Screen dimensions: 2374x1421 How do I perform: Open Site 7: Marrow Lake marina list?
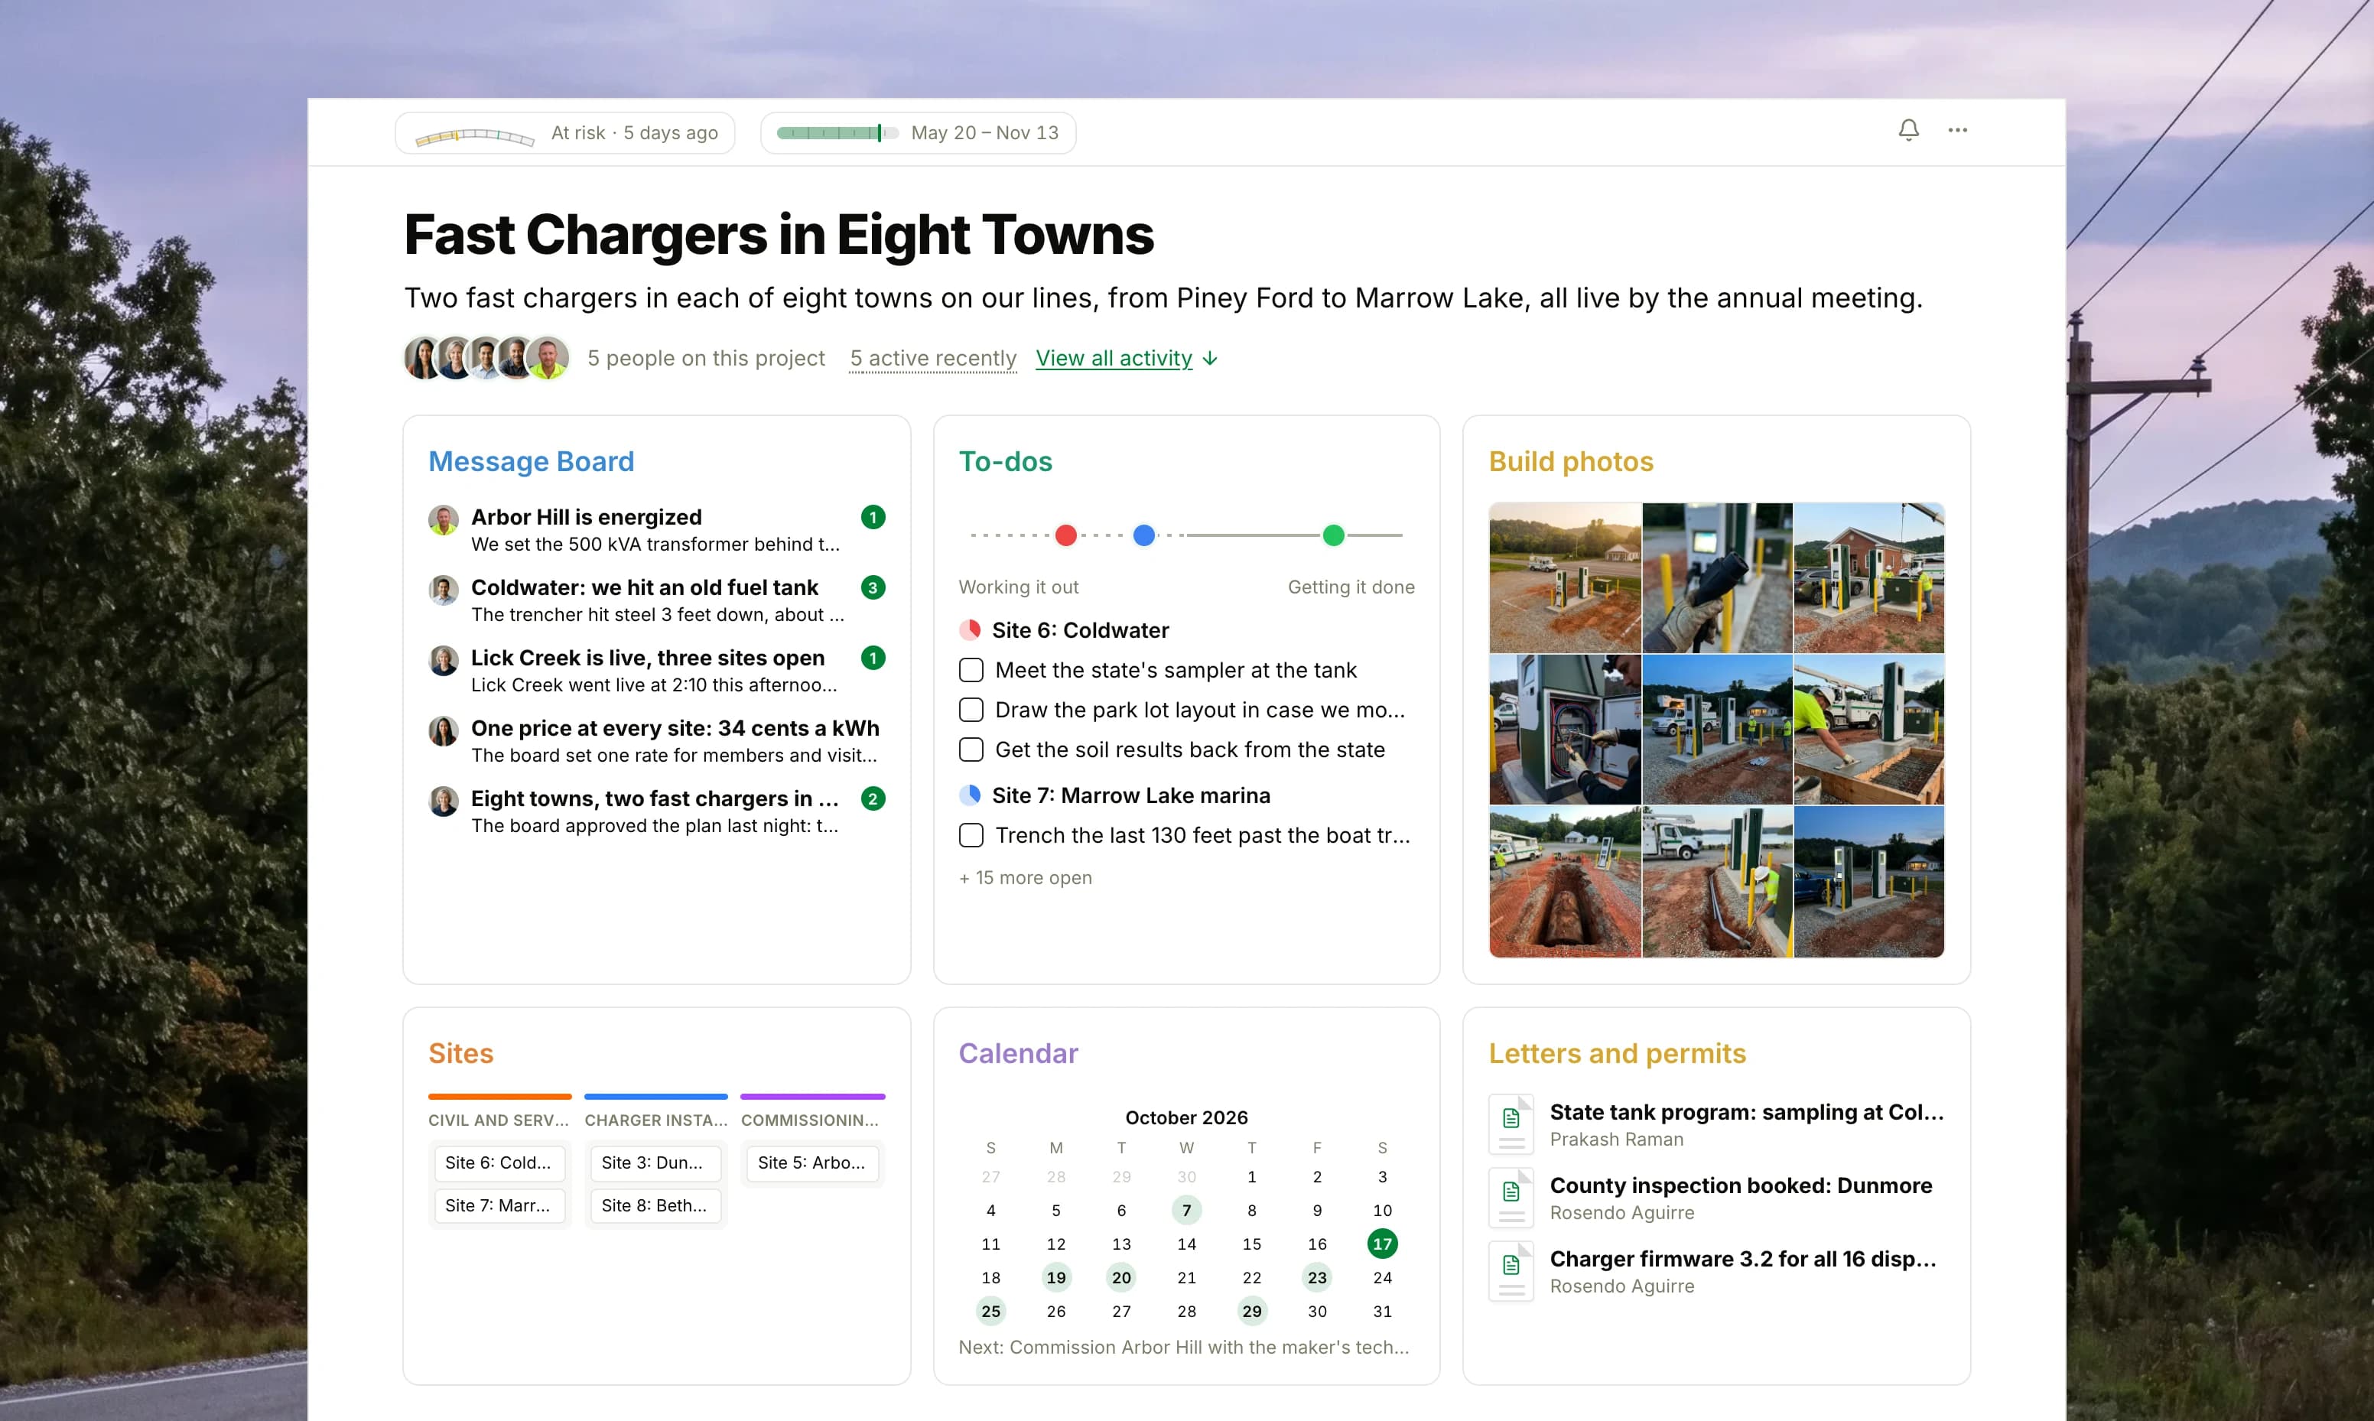(x=1130, y=795)
